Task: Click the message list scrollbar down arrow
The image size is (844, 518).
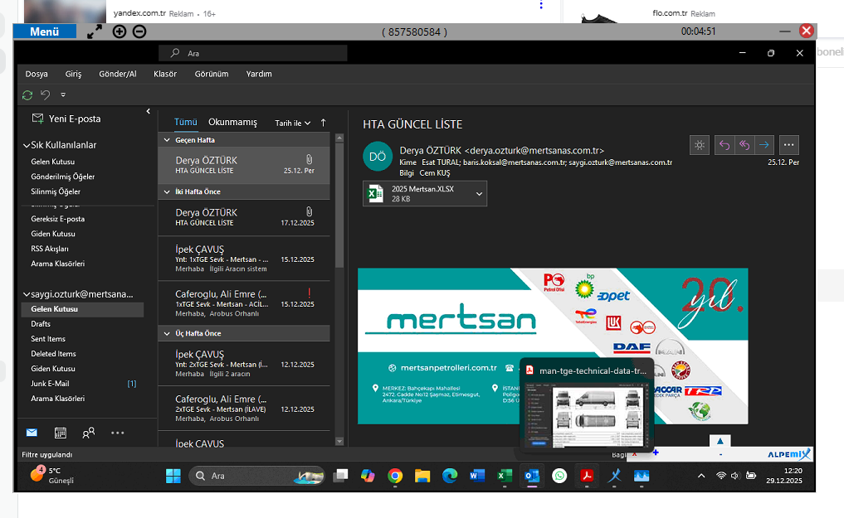Action: [339, 442]
